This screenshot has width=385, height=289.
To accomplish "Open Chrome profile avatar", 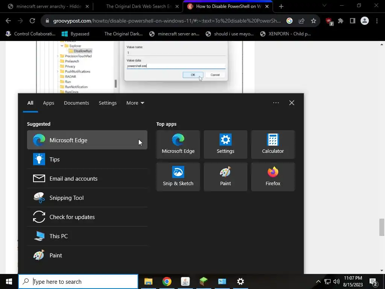I will (x=365, y=21).
